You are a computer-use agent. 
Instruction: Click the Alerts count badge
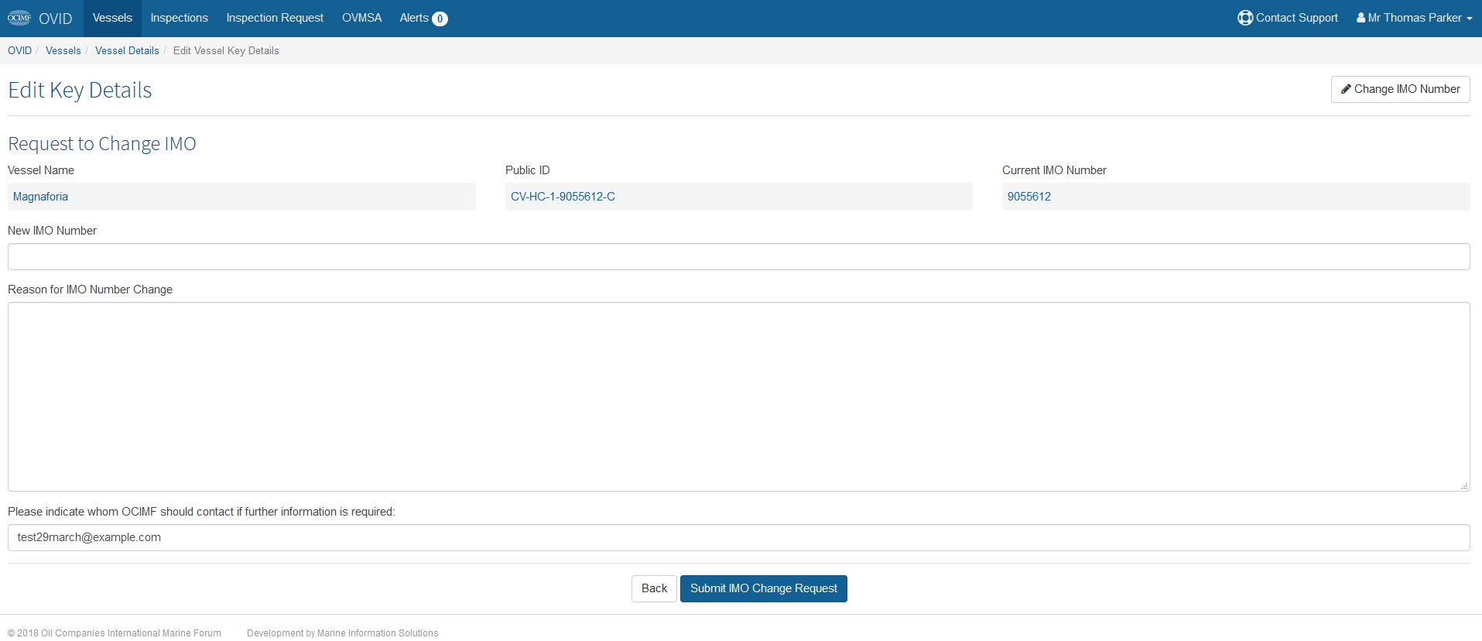coord(440,19)
